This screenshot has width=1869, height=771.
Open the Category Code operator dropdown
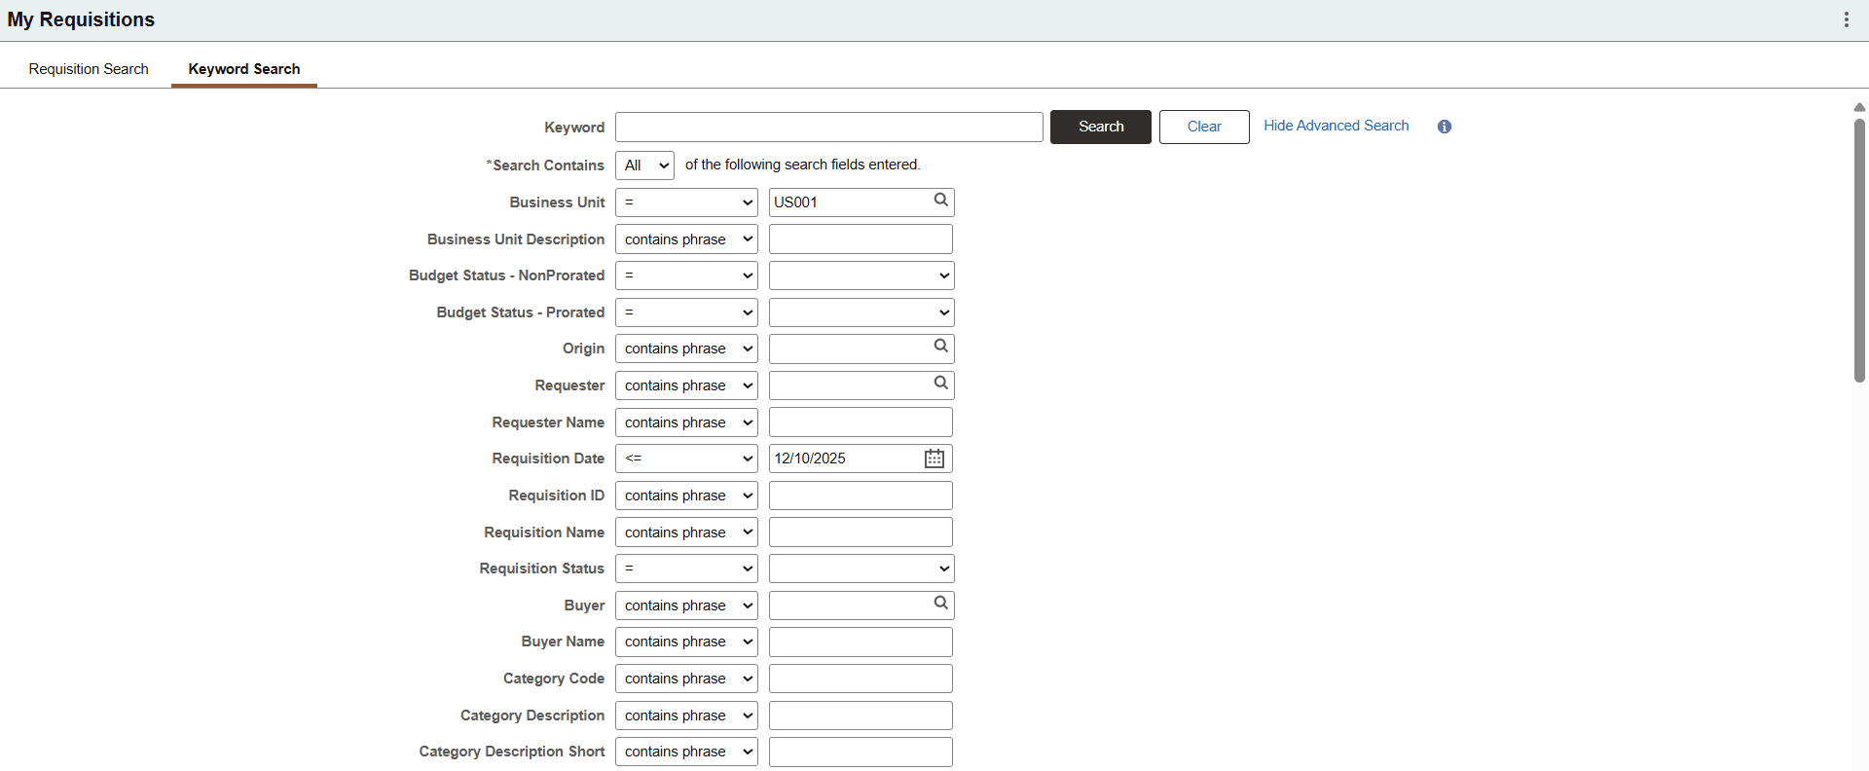point(686,679)
